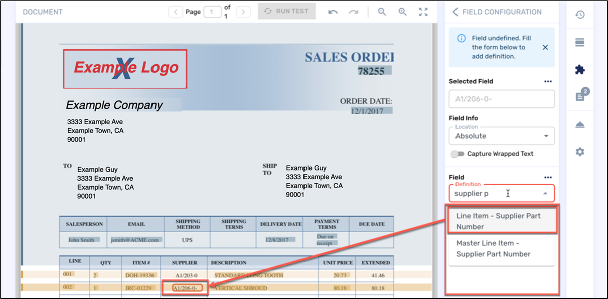Open the document icon with badge 2

tap(580, 96)
